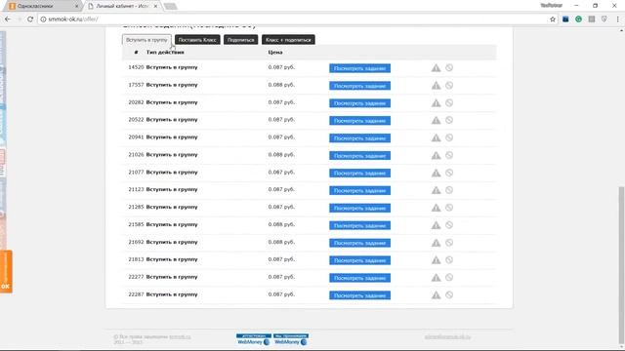This screenshot has height=351, width=625.
Task: Click green extension icon in toolbar
Action: tap(578, 19)
